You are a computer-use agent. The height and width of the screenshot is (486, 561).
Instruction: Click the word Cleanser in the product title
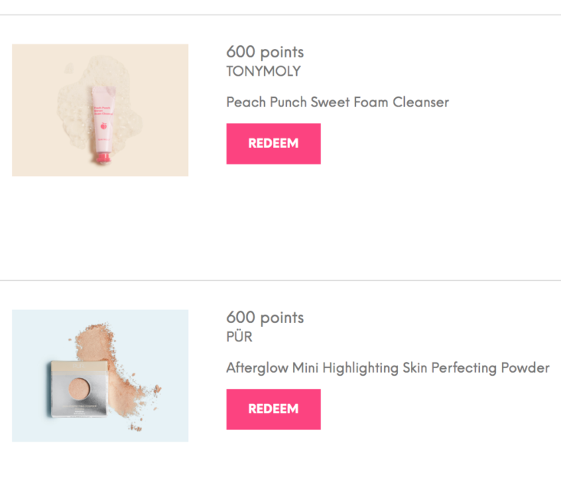click(421, 103)
